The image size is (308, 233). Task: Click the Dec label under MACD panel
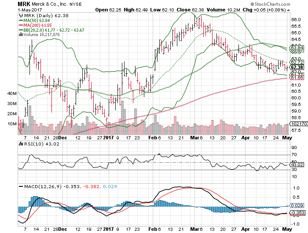click(62, 229)
